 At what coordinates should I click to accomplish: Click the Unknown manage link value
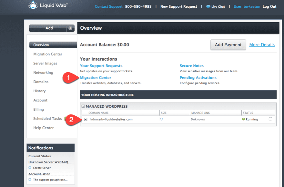[198, 119]
